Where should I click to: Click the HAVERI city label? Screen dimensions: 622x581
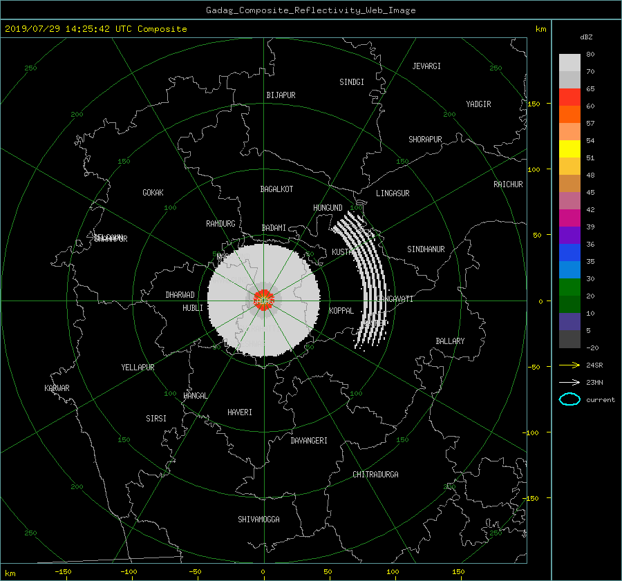pos(240,412)
